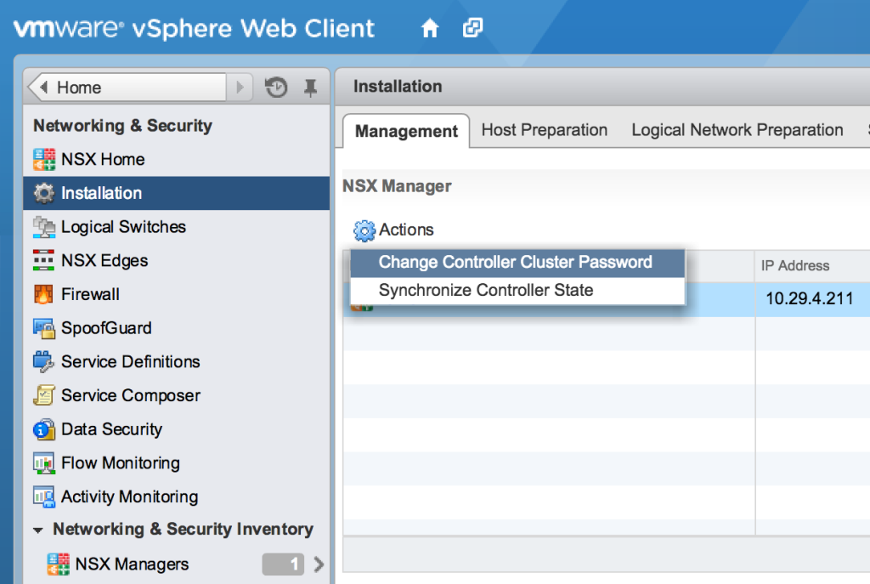Collapse Networking & Security Inventory section
This screenshot has height=584, width=870.
tap(37, 530)
